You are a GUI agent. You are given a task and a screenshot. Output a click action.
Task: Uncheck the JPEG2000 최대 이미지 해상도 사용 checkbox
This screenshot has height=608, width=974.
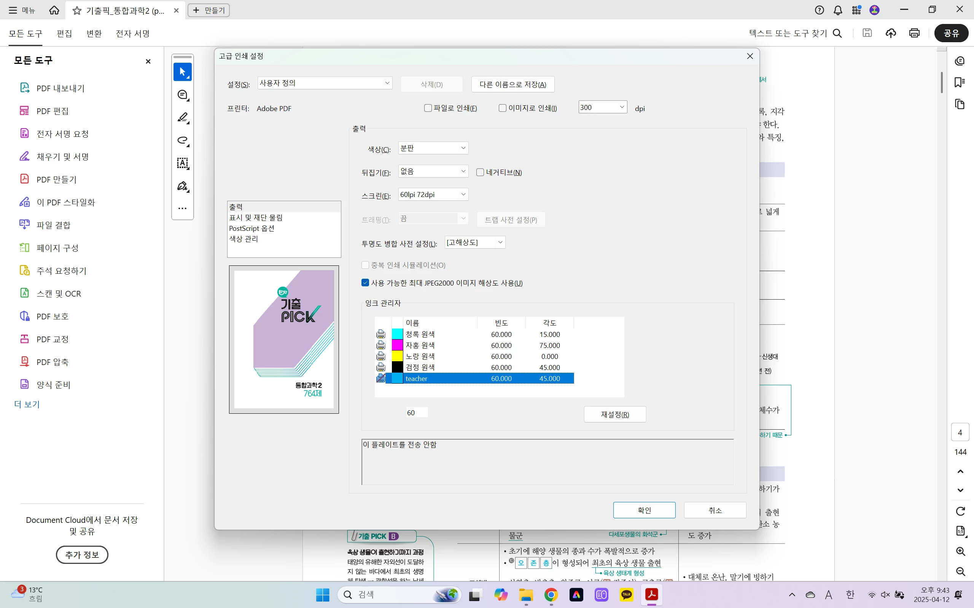365,283
